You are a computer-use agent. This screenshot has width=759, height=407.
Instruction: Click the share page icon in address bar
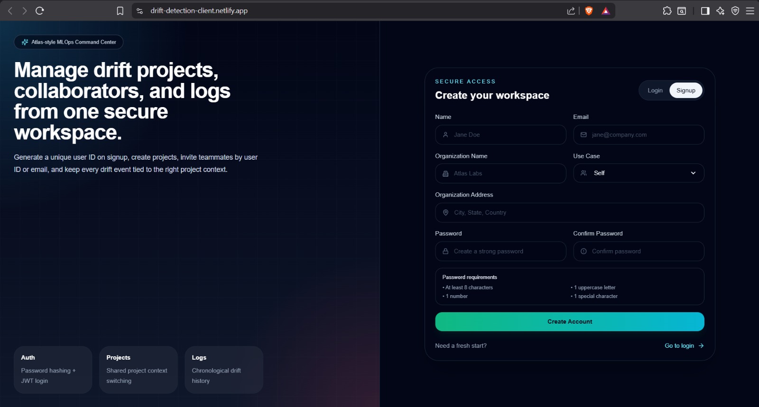click(571, 11)
